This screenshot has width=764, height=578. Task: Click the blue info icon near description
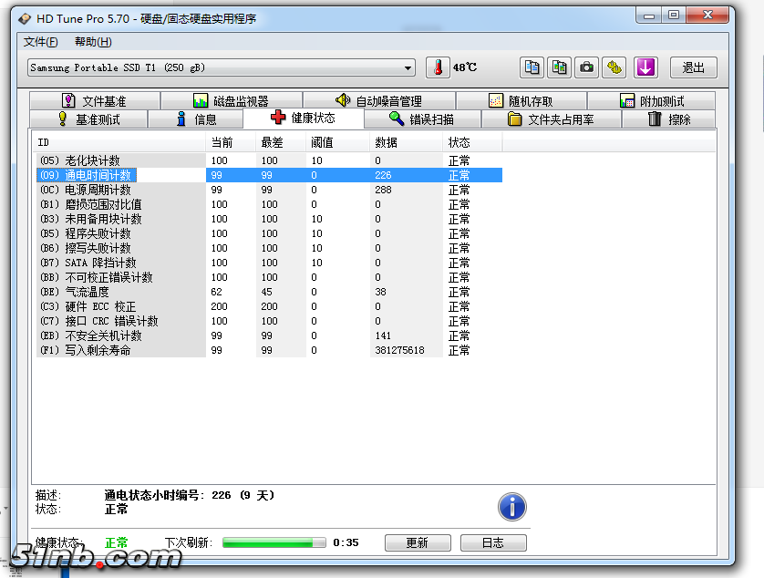pos(511,507)
